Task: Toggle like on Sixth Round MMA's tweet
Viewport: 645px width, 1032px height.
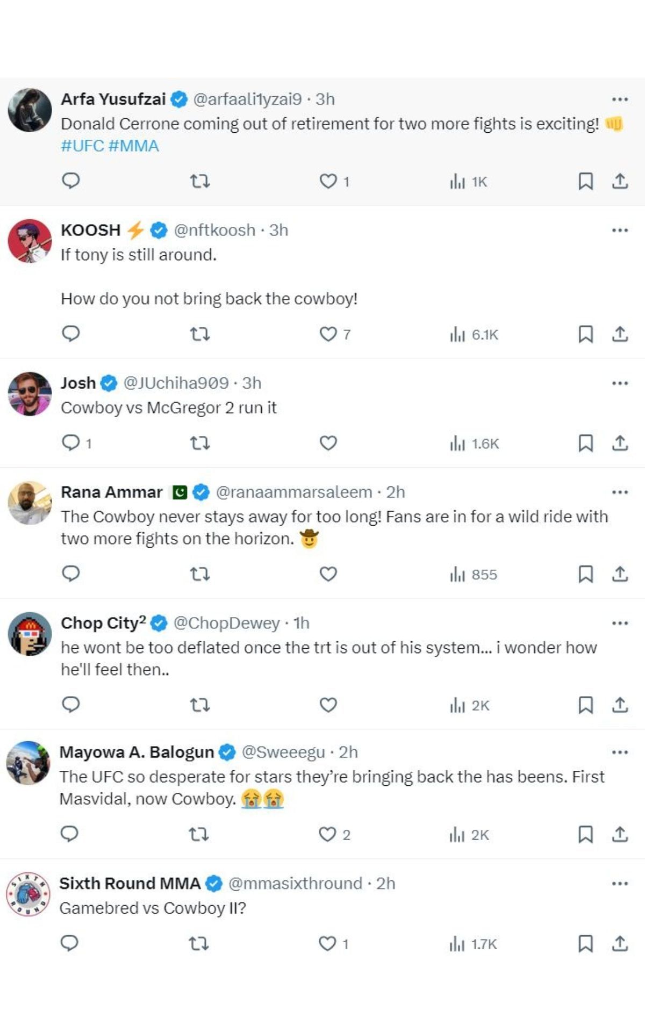Action: click(328, 946)
